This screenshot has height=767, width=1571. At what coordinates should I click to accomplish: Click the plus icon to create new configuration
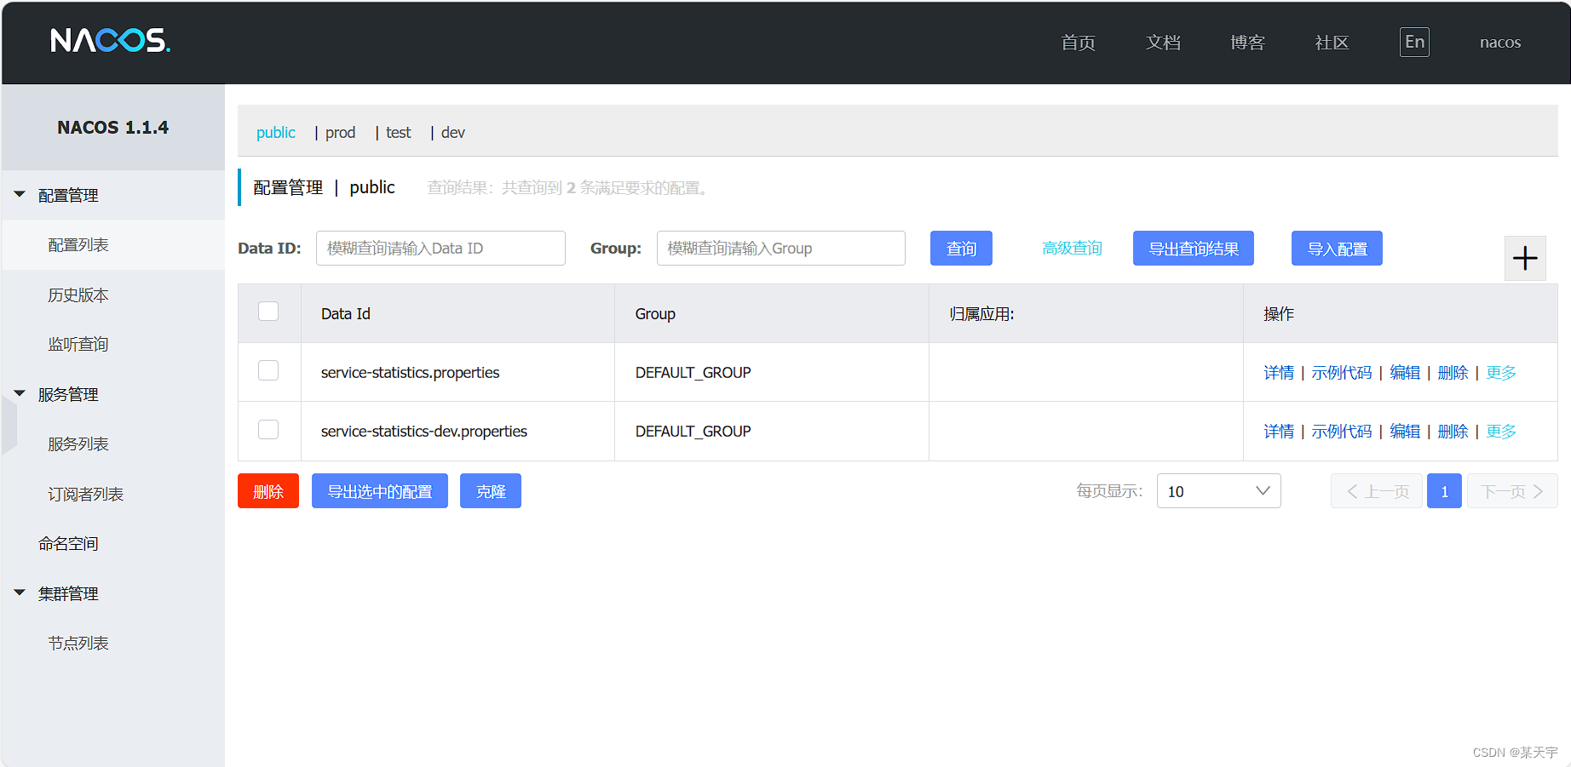pyautogui.click(x=1525, y=258)
